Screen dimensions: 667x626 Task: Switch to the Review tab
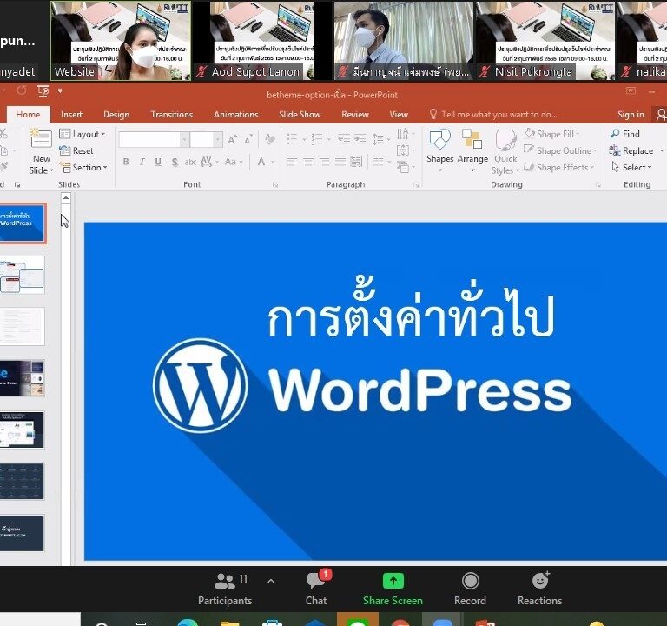pyautogui.click(x=354, y=115)
